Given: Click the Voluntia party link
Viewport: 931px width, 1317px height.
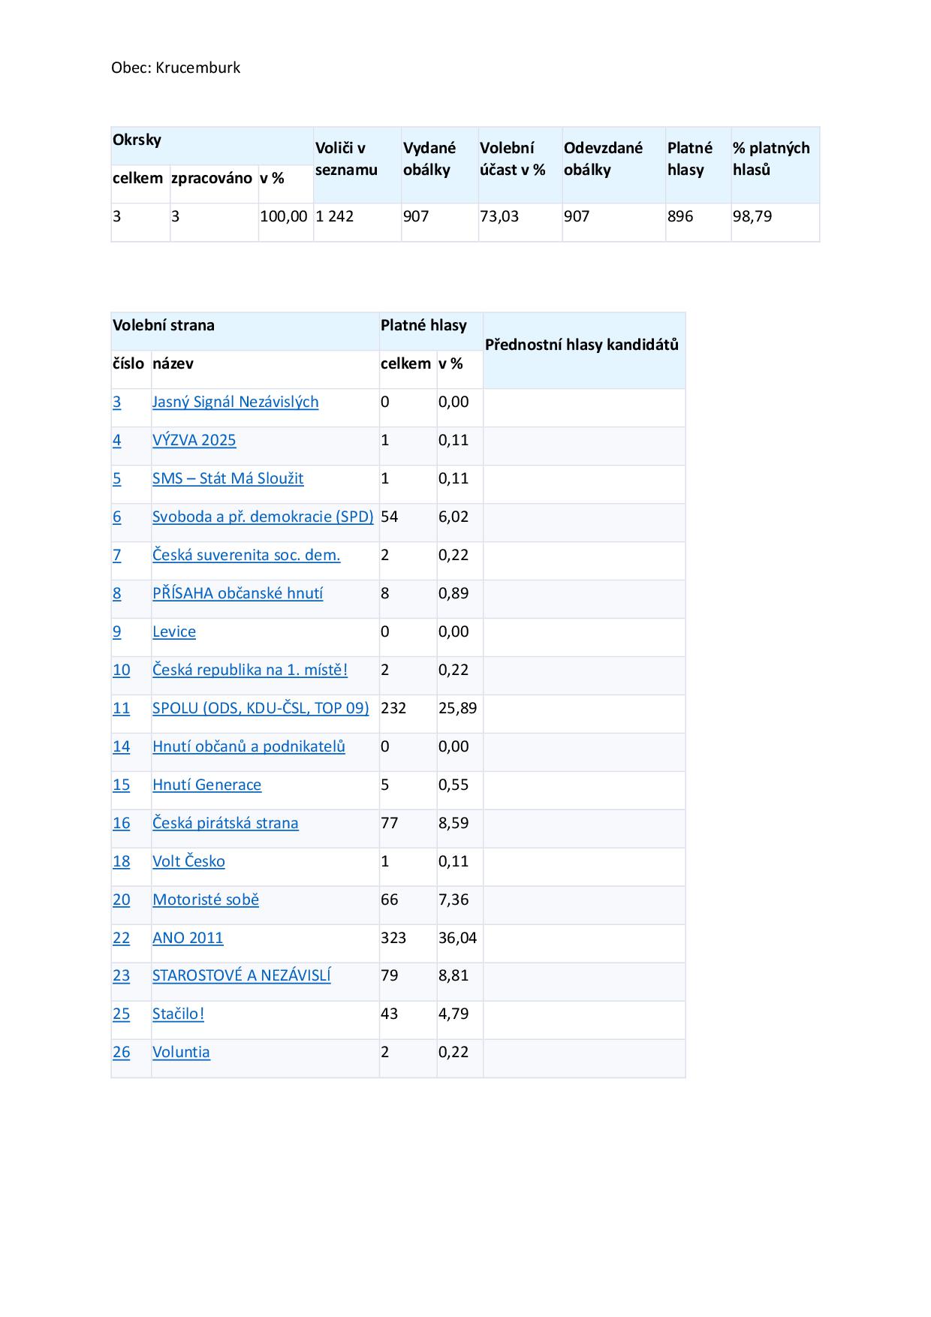Looking at the screenshot, I should tap(181, 1052).
